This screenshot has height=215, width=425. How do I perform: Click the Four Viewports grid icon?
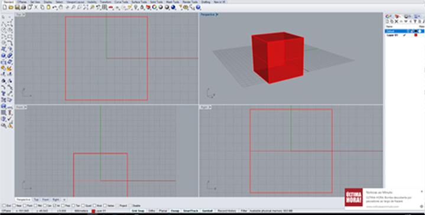tap(105, 7)
